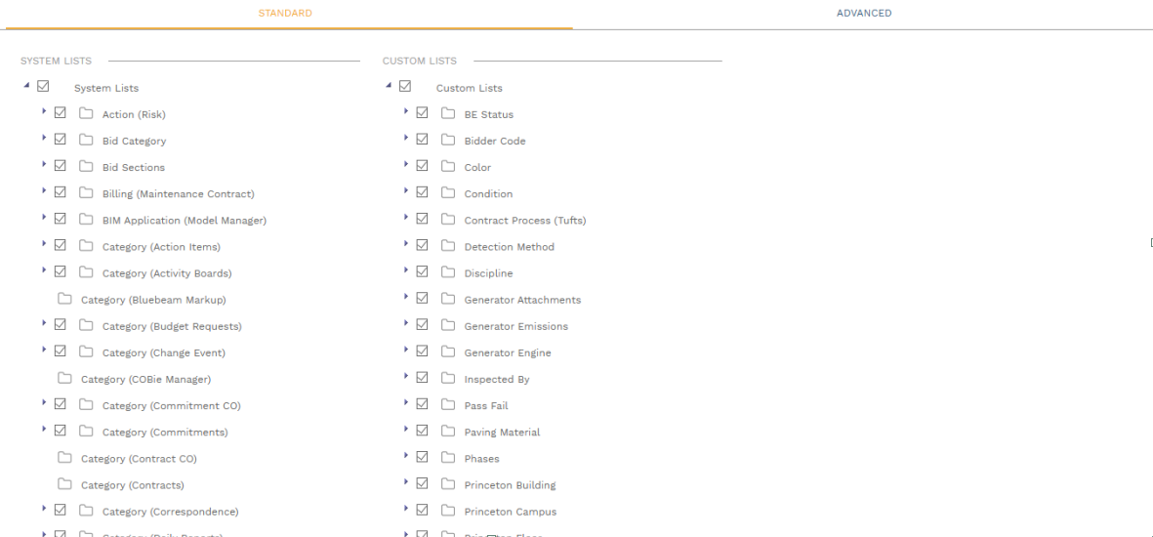Uncheck the Detection Method checkbox
The width and height of the screenshot is (1153, 537).
pos(422,246)
